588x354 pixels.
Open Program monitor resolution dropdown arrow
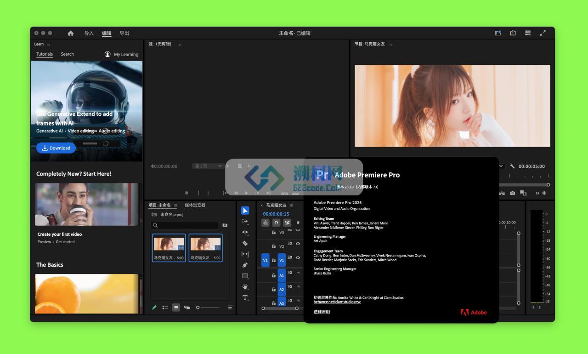tap(501, 166)
